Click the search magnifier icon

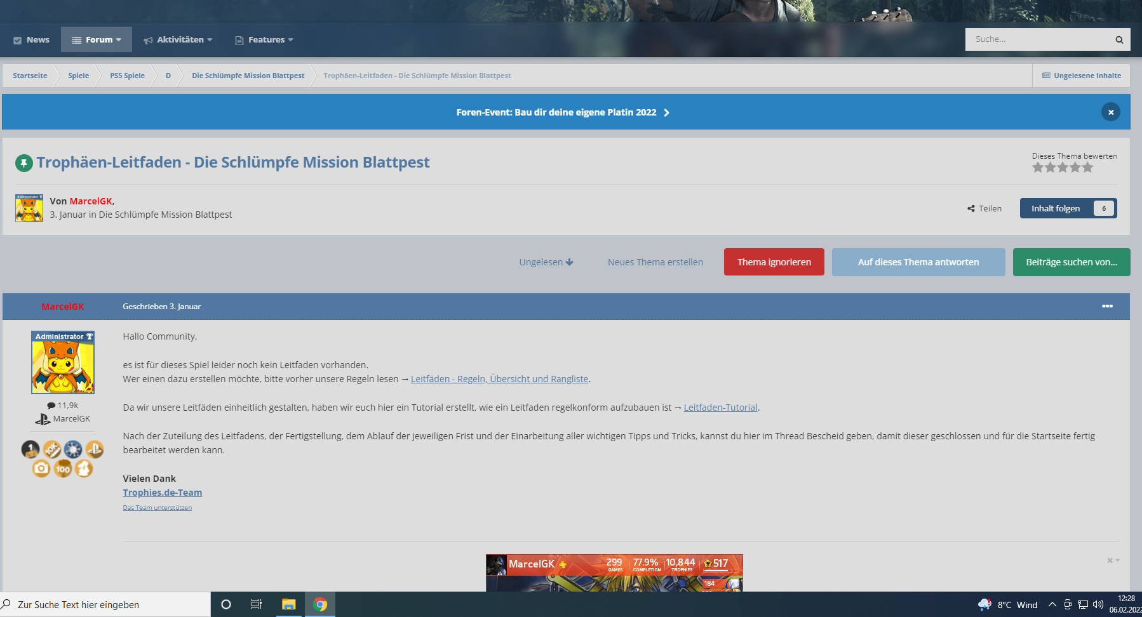tap(1119, 39)
